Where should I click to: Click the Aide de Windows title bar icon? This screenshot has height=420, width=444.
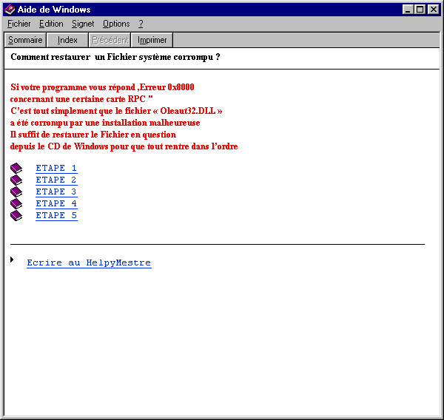(10, 10)
